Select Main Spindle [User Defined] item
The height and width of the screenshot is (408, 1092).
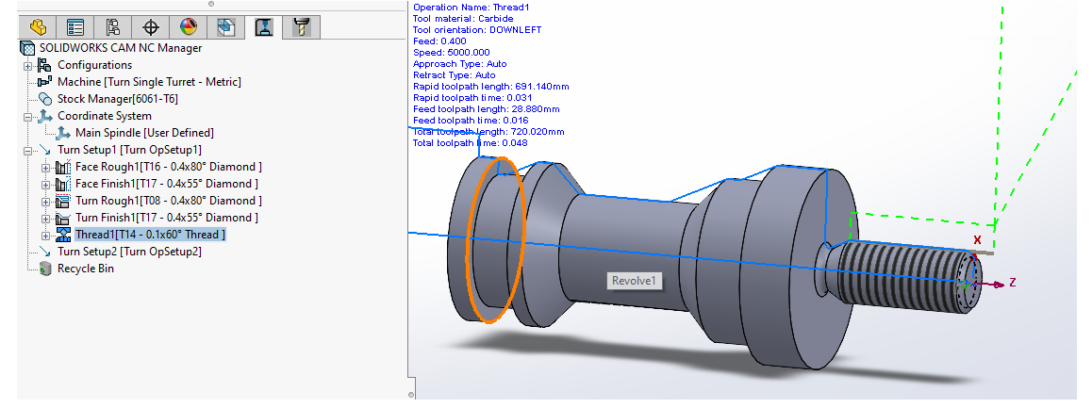[144, 132]
